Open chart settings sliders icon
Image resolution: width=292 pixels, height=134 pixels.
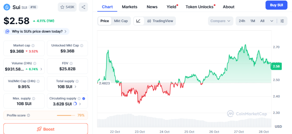tap(282, 21)
